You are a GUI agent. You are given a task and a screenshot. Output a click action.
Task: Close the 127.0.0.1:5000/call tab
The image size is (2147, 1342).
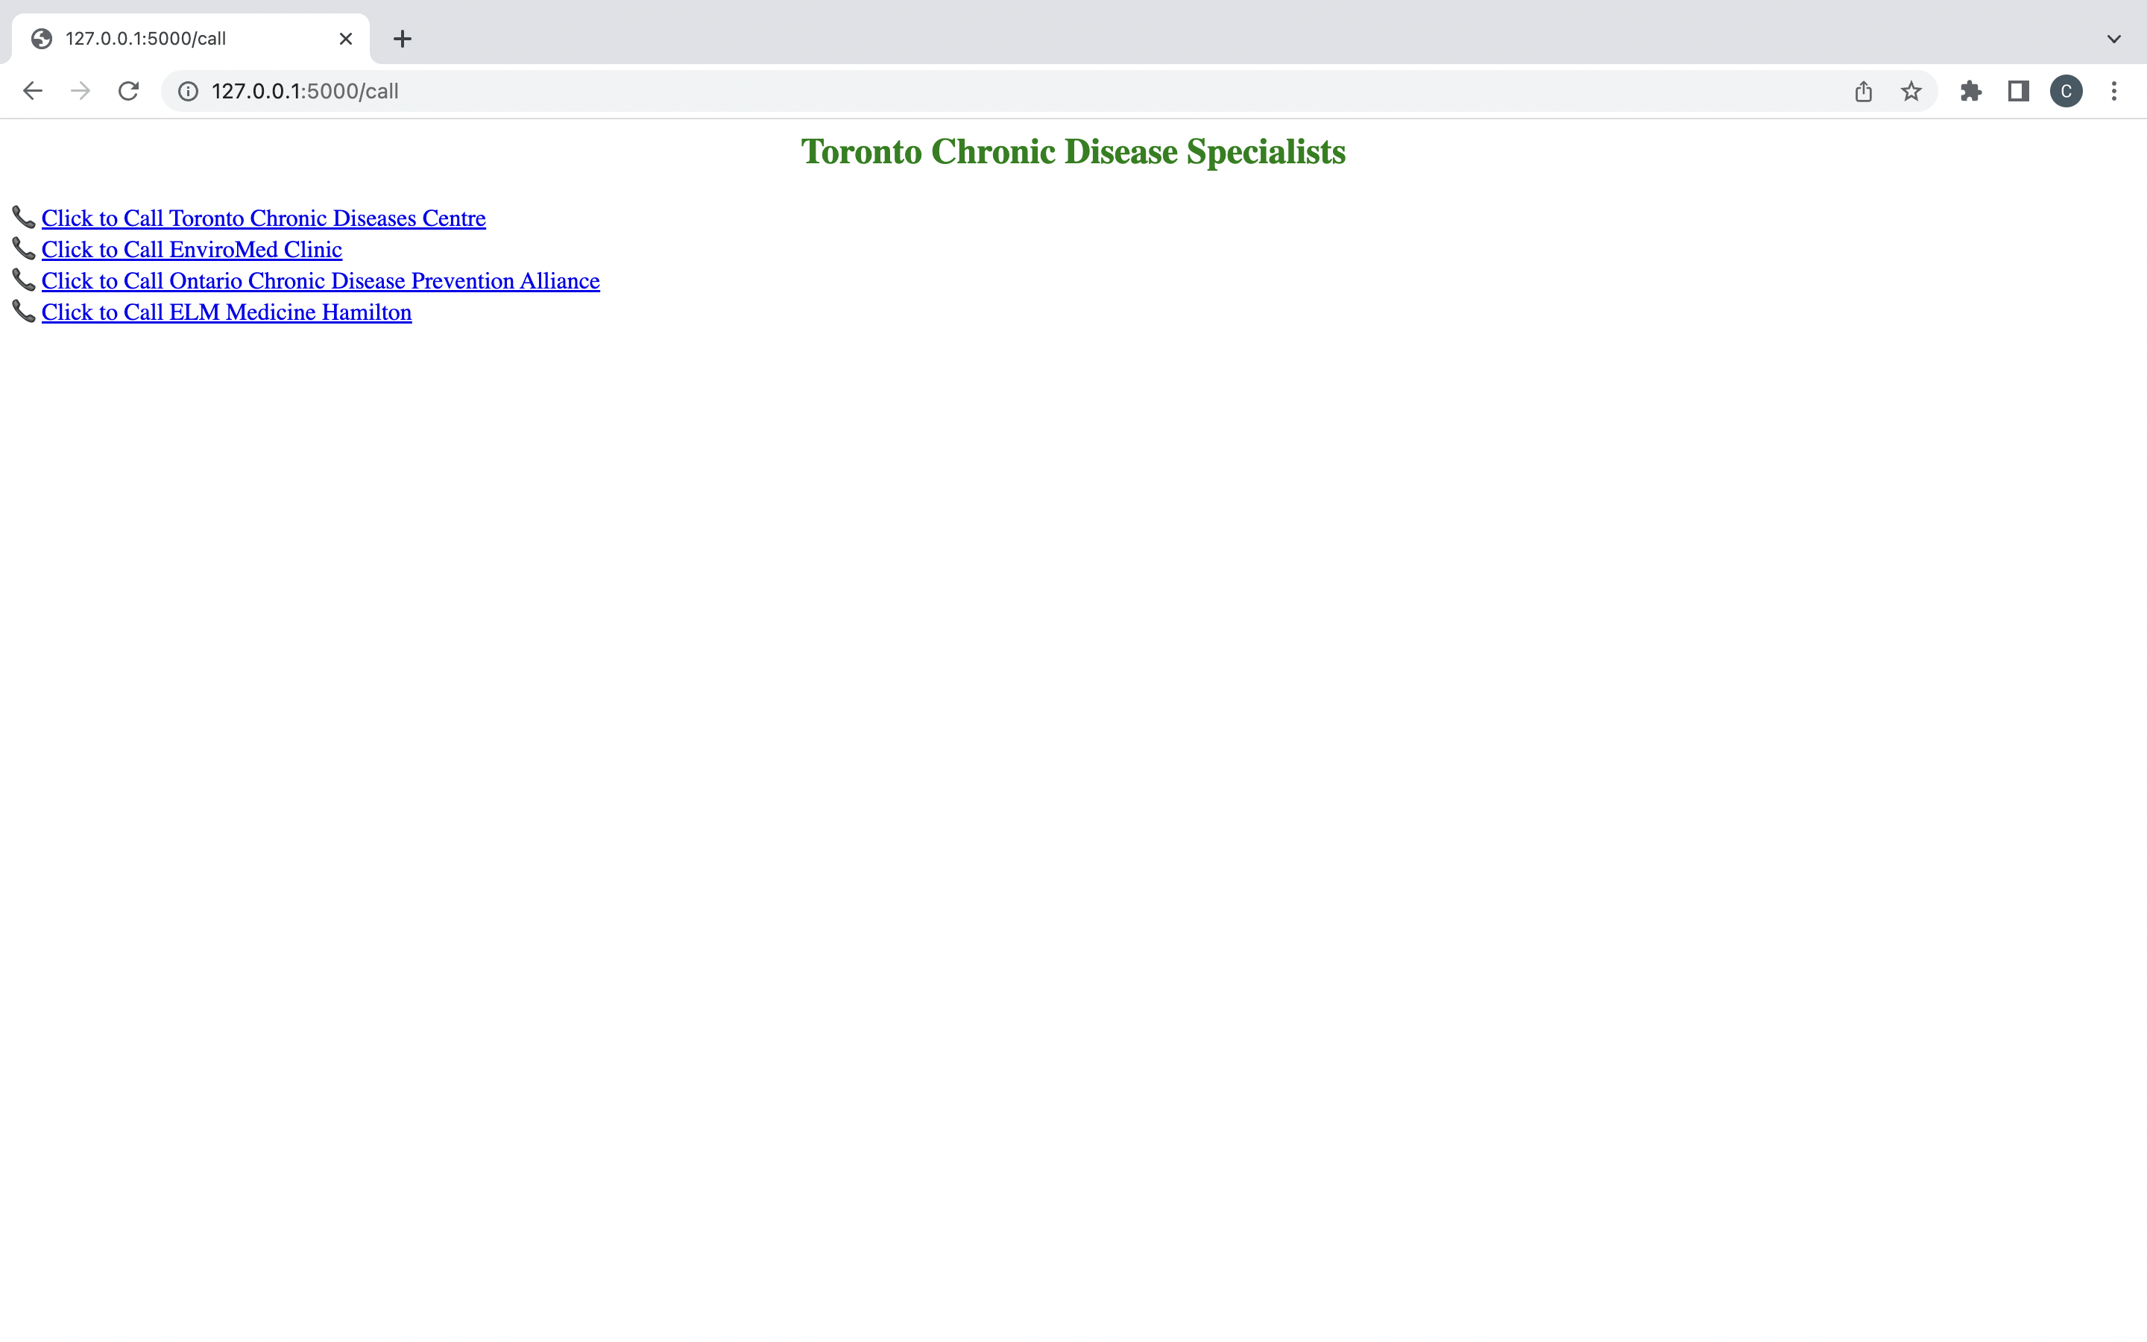pos(346,39)
